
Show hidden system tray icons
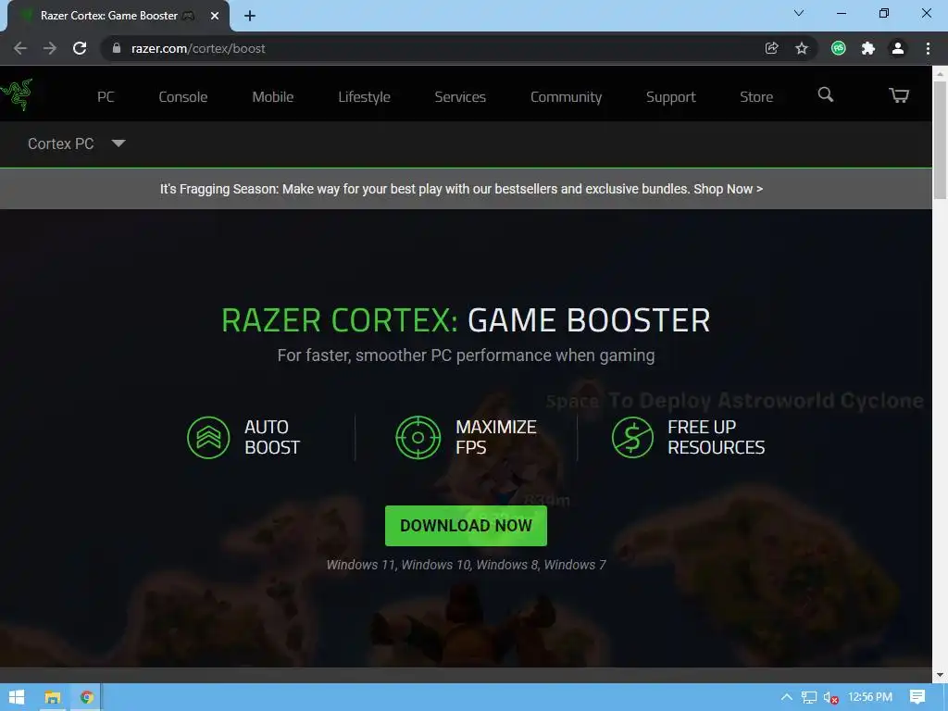tap(787, 697)
